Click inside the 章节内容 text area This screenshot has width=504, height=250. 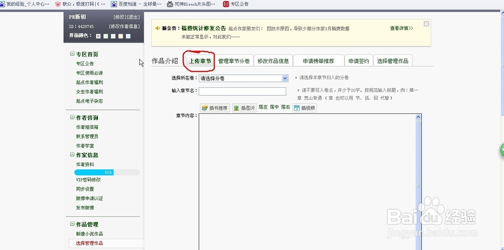point(307,181)
